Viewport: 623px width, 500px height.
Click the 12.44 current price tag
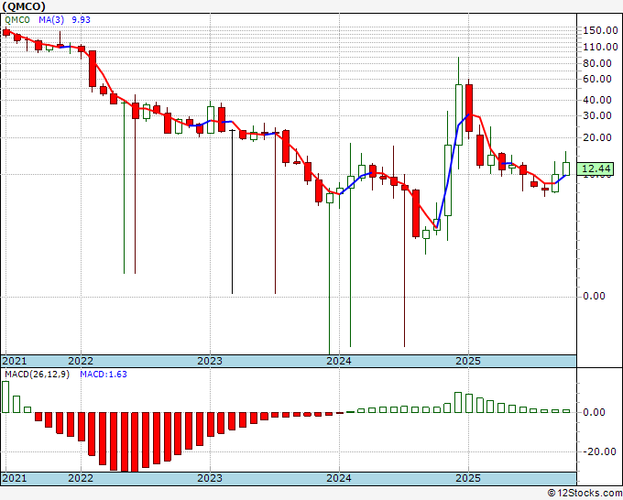click(x=596, y=168)
